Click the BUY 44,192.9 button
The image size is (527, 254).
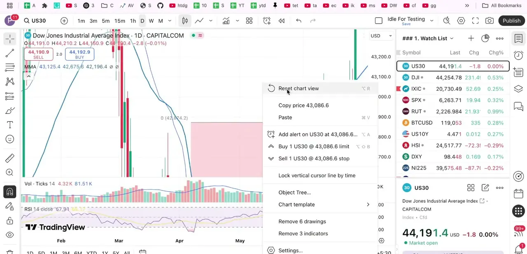tap(79, 54)
